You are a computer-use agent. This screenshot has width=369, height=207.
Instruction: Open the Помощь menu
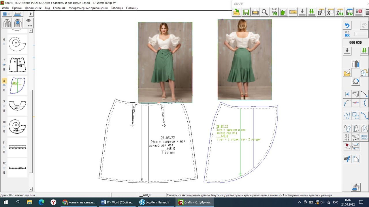pos(132,8)
